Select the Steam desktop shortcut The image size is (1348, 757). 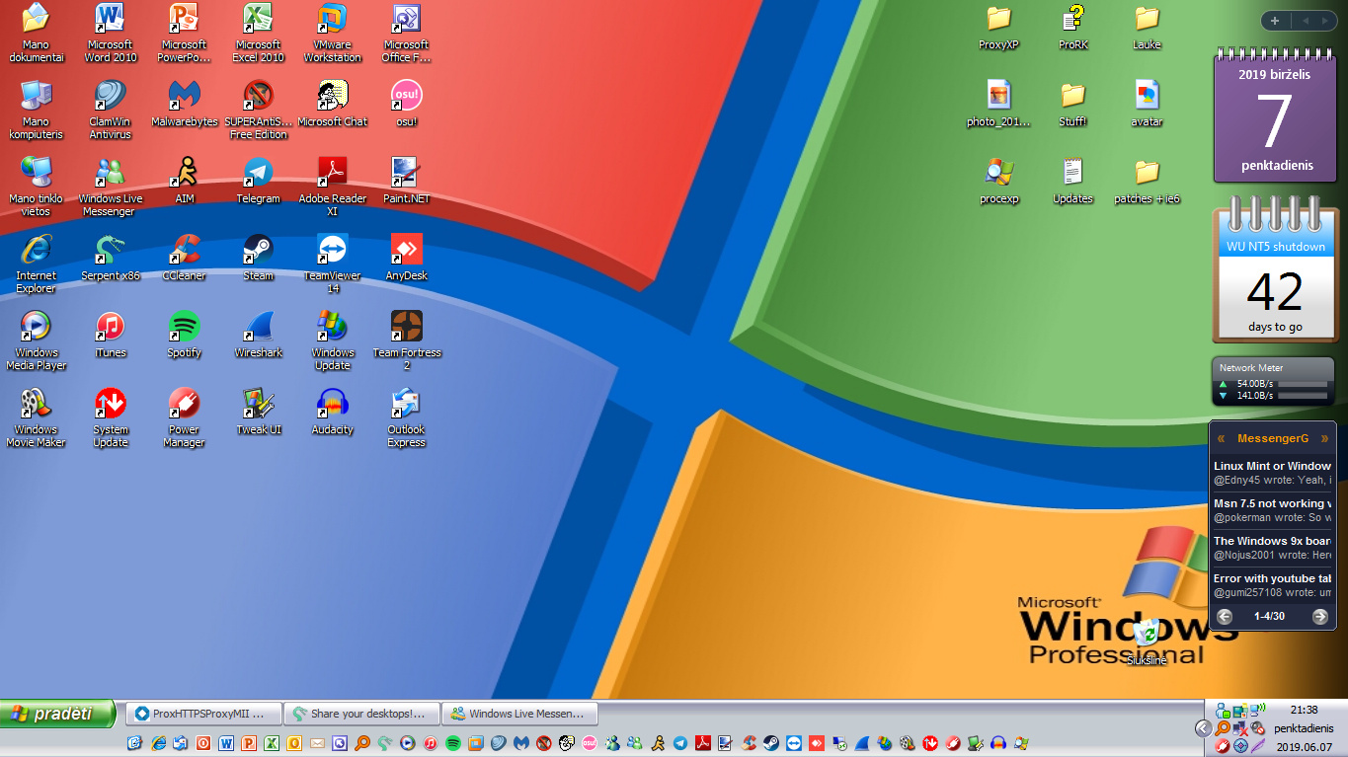[x=259, y=259]
